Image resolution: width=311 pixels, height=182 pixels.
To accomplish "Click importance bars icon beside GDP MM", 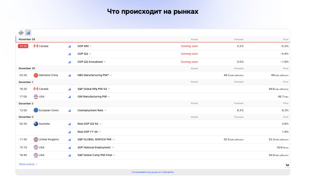I will click(70, 46).
